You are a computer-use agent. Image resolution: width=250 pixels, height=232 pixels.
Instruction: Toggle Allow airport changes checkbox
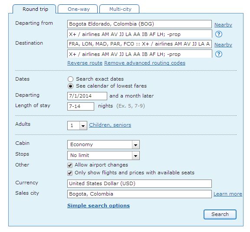[x=70, y=165]
